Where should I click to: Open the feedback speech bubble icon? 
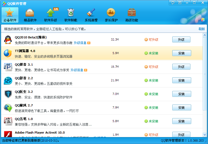point(173,3)
